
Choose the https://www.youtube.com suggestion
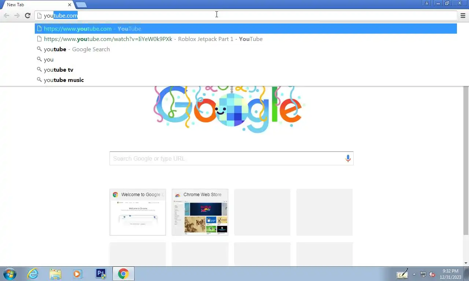pyautogui.click(x=246, y=29)
